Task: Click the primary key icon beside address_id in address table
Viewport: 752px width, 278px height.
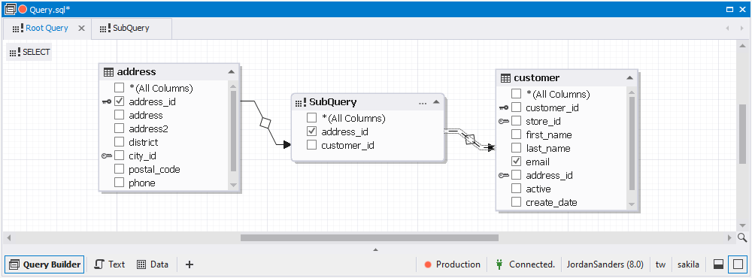Action: (x=107, y=101)
